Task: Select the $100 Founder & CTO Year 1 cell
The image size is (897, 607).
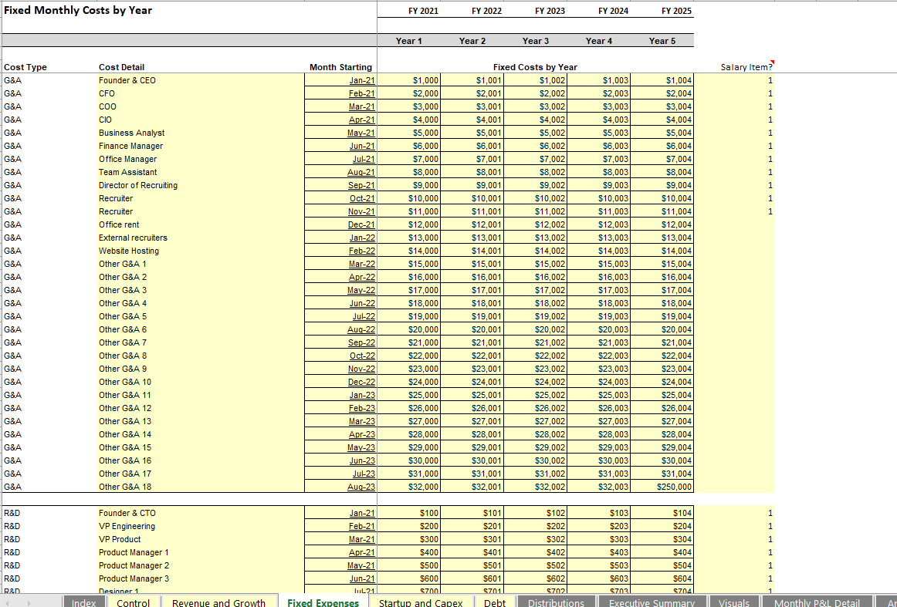Action: click(409, 513)
